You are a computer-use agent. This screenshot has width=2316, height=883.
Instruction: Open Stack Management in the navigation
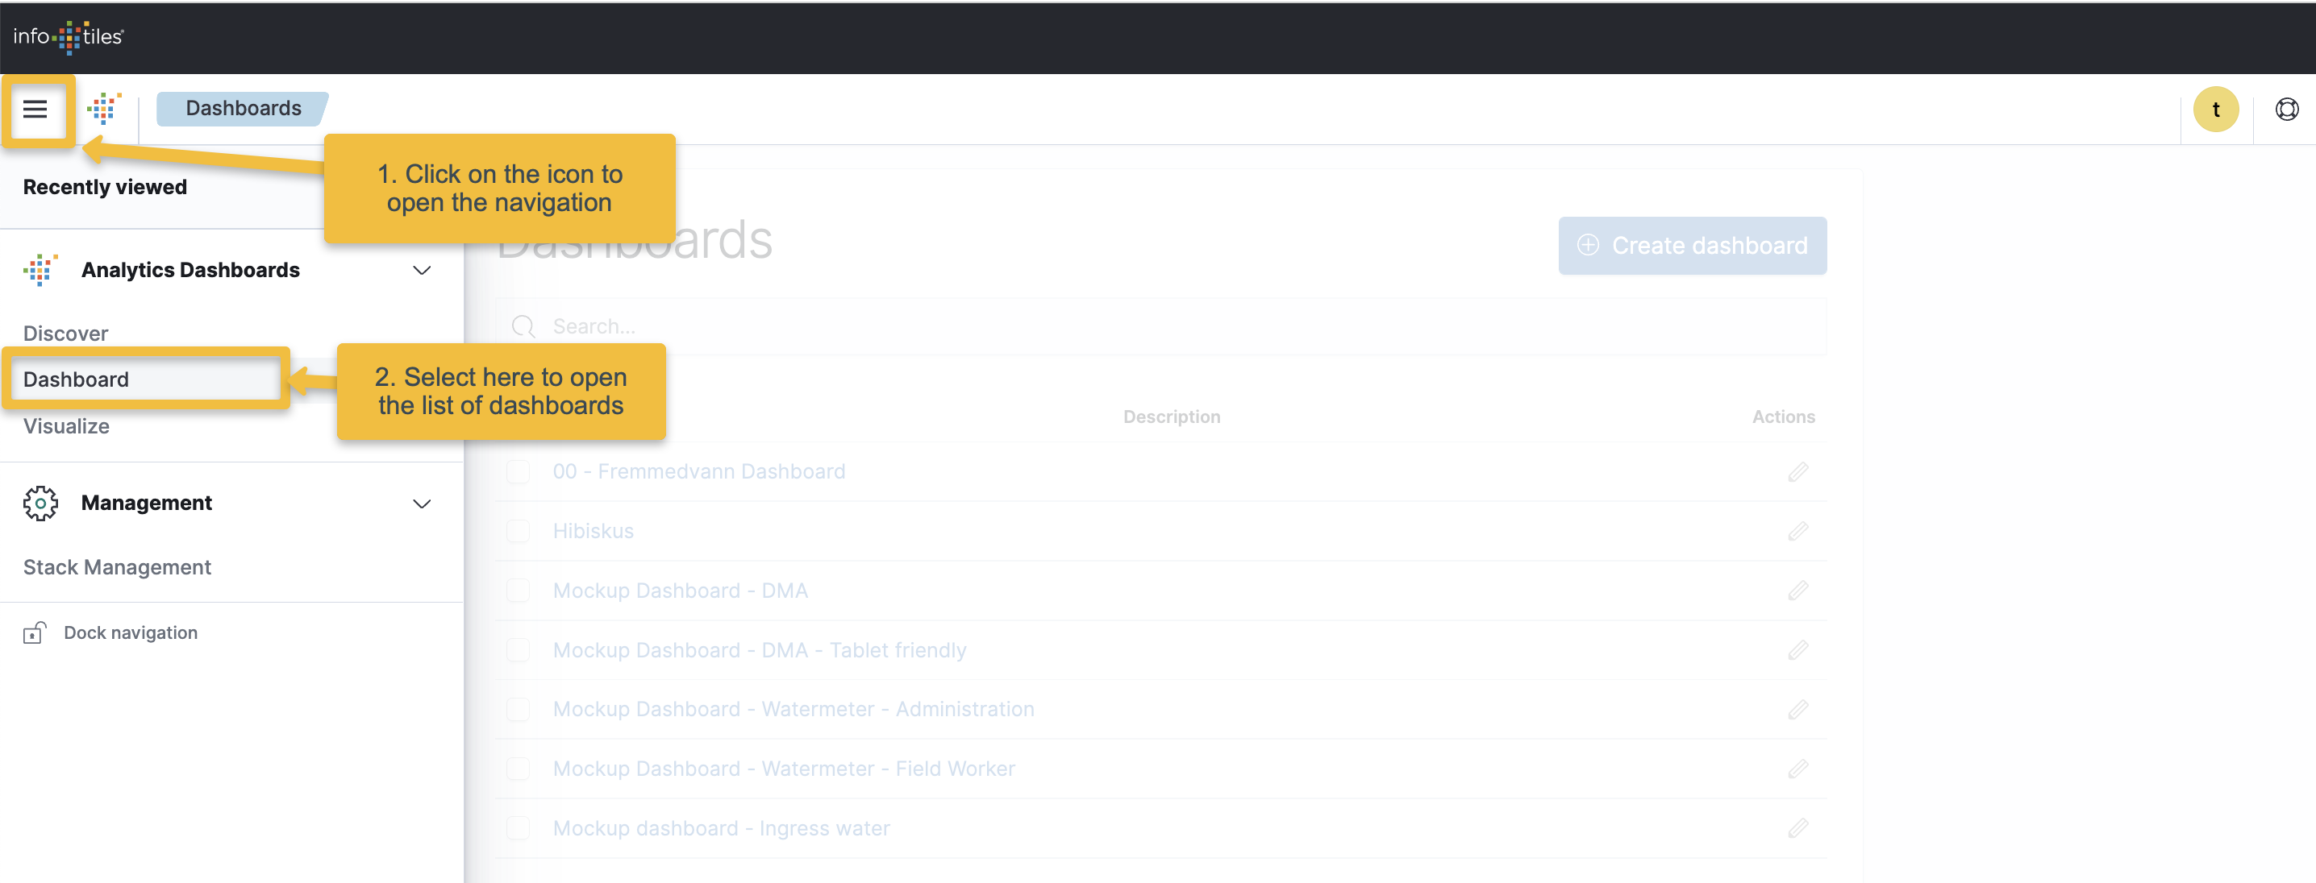(117, 567)
